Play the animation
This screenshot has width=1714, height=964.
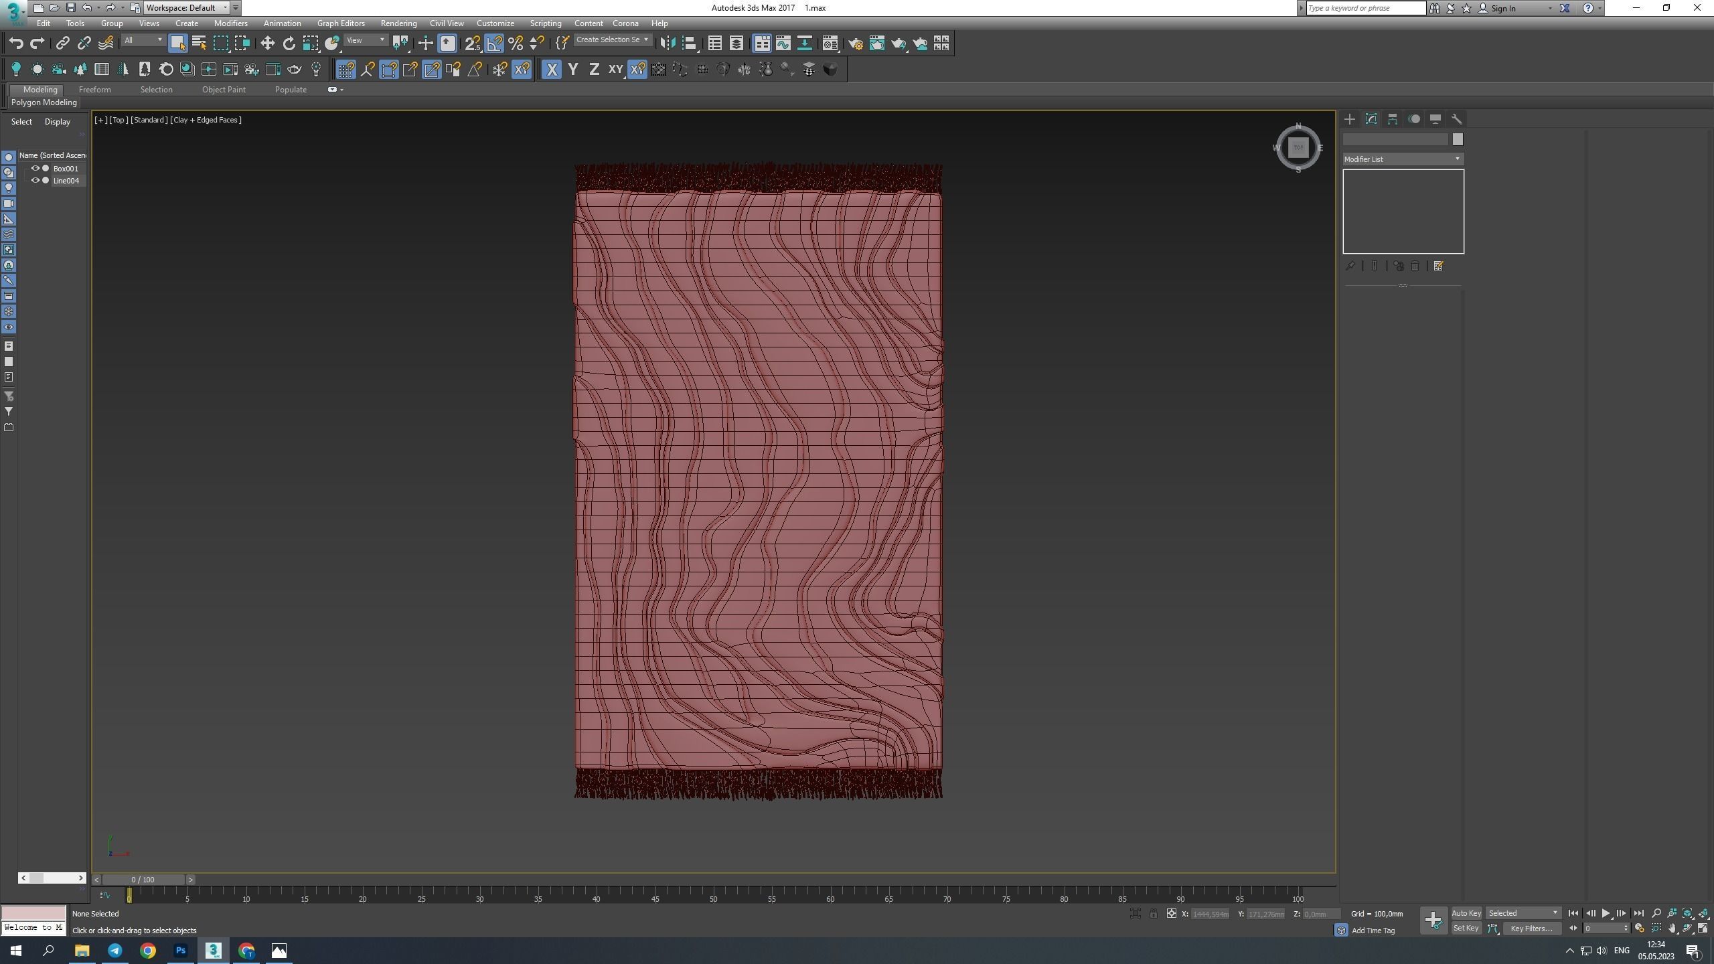coord(1606,913)
